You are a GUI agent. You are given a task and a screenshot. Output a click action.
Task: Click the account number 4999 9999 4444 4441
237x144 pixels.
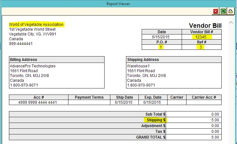coord(38,102)
